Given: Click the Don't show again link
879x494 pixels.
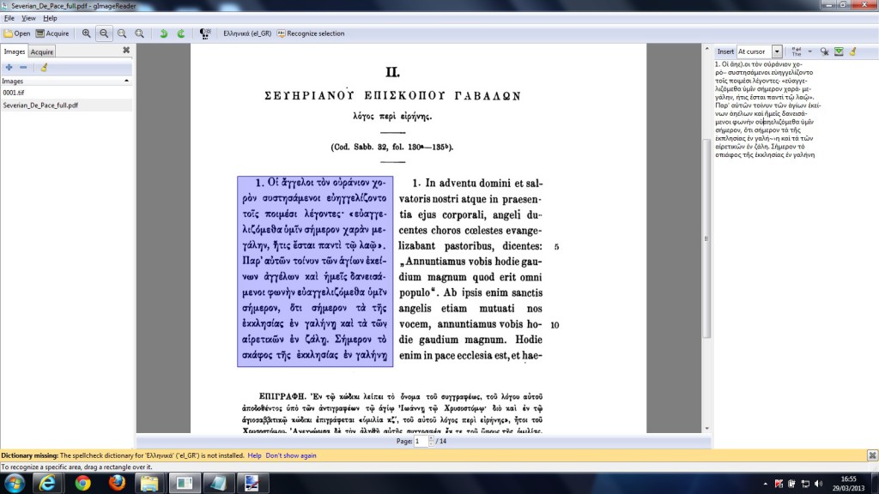Looking at the screenshot, I should pos(291,456).
